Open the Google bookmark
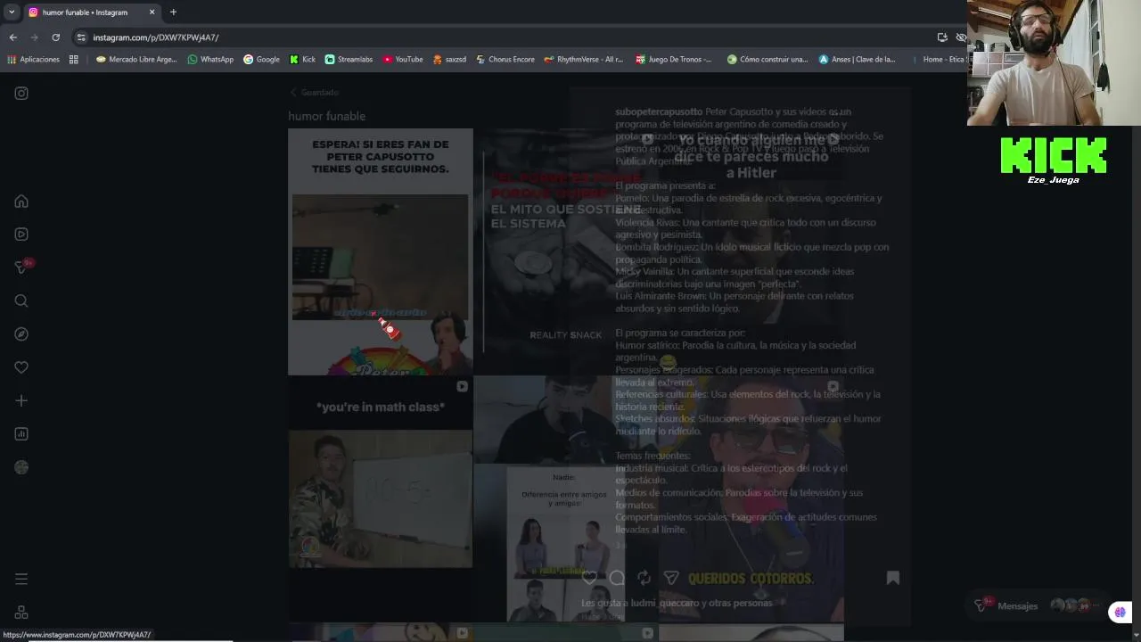The width and height of the screenshot is (1141, 642). point(261,60)
